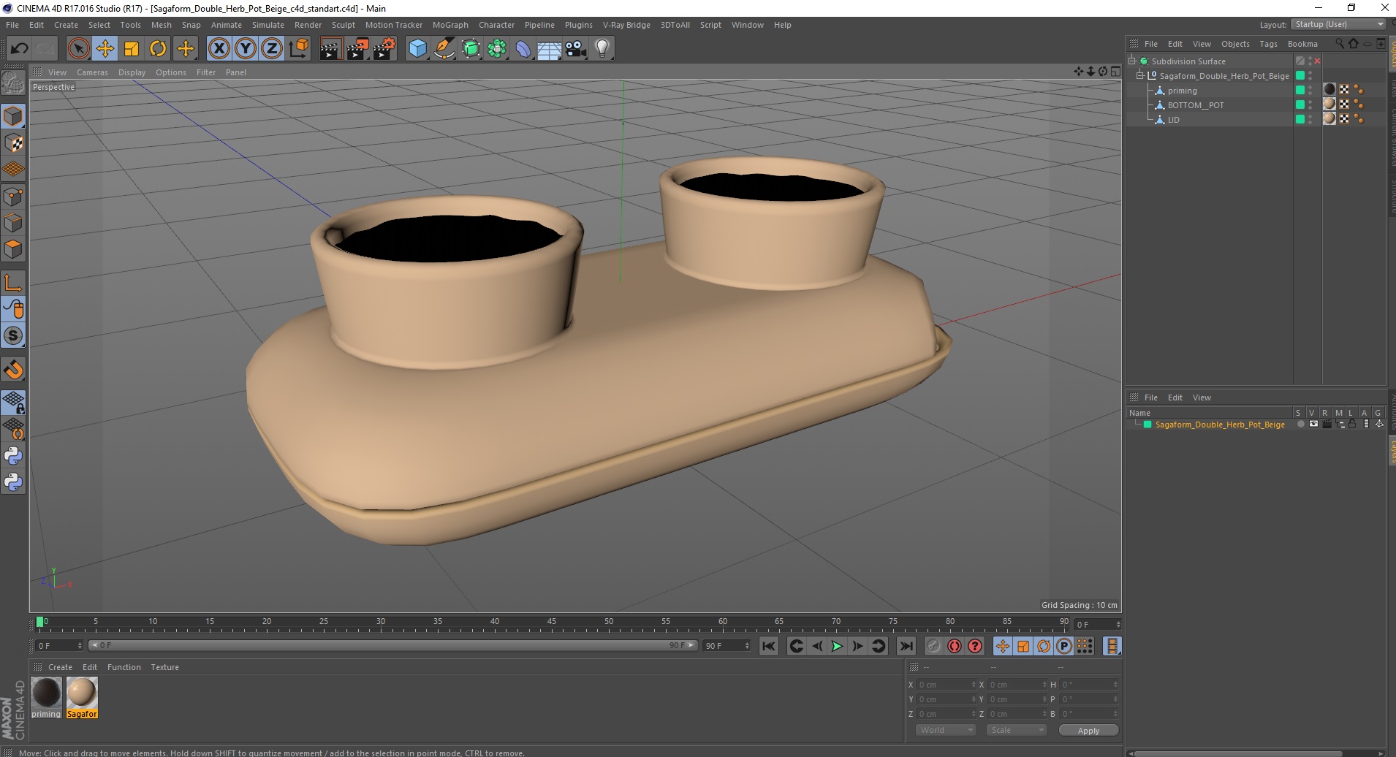Activate the Rotate tool
This screenshot has height=757, width=1396.
[x=158, y=49]
